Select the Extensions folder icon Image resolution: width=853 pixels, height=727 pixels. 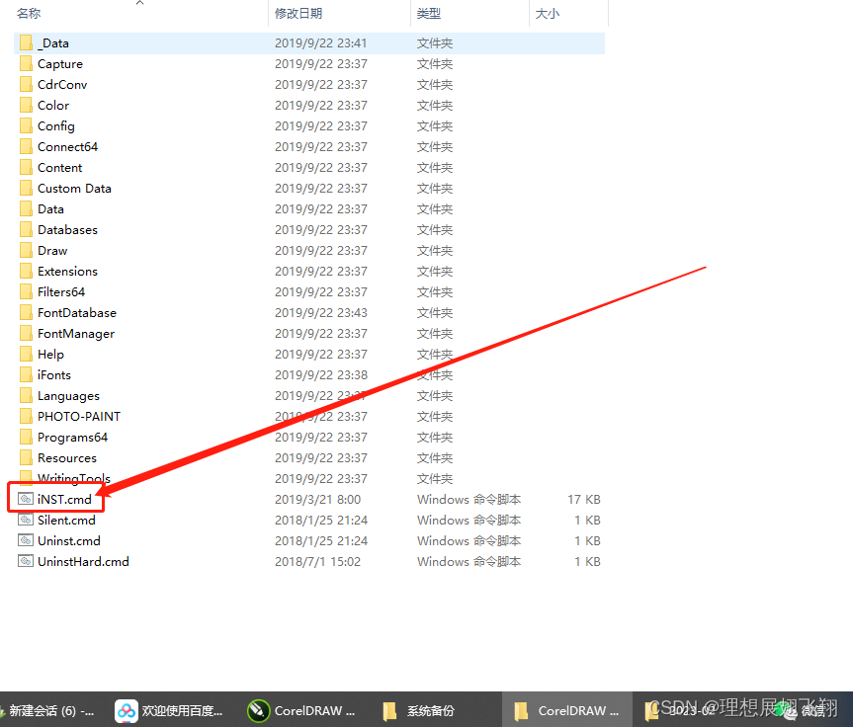point(26,271)
